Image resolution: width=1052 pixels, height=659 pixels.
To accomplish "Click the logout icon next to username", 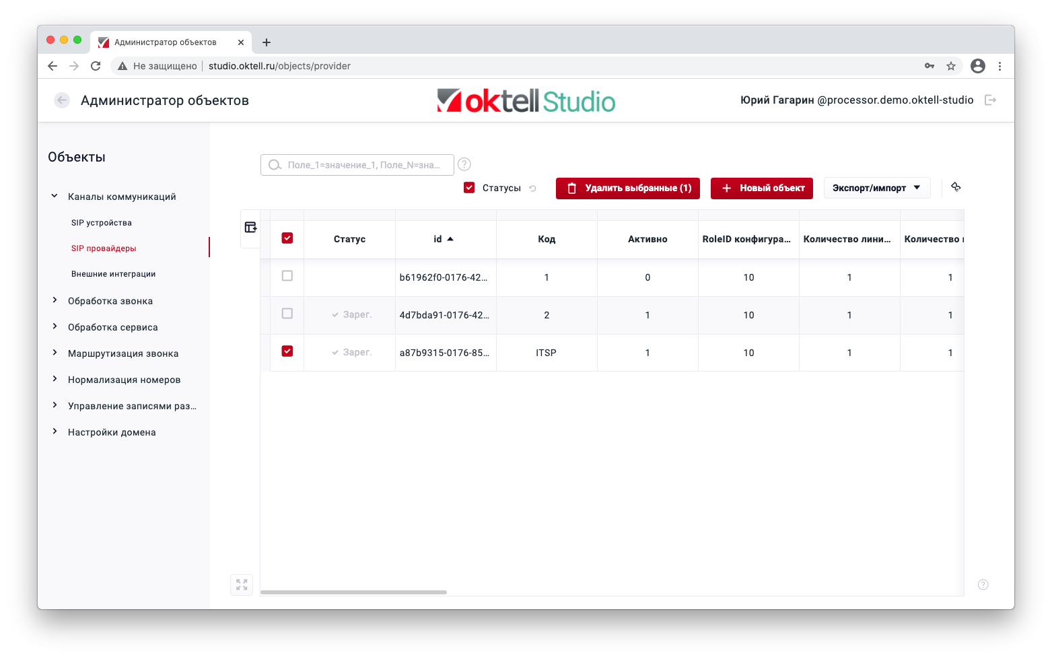I will click(x=990, y=100).
